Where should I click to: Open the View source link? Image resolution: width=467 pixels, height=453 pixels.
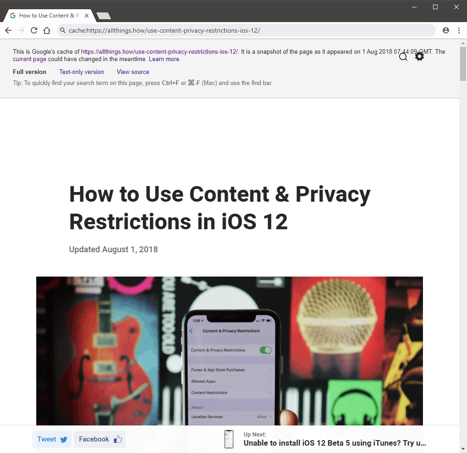click(x=133, y=72)
